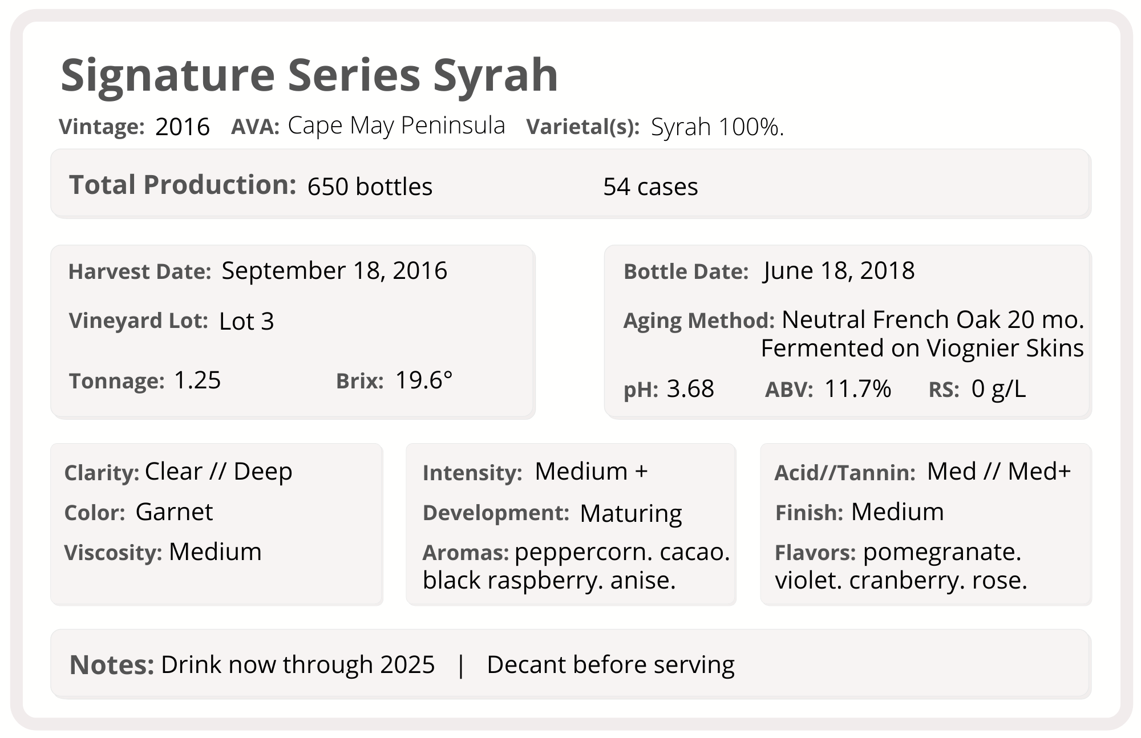The height and width of the screenshot is (738, 1141).
Task: Click the Cape May Peninsula AVA field
Action: (x=396, y=125)
